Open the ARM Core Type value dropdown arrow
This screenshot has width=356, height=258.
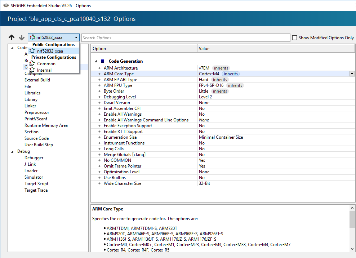(352, 74)
